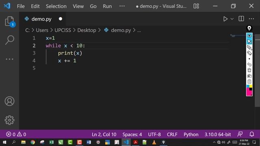Screen dimensions: 260x146
Task: Choose the pen size dot in annotation bar
Action: pyautogui.click(x=249, y=59)
